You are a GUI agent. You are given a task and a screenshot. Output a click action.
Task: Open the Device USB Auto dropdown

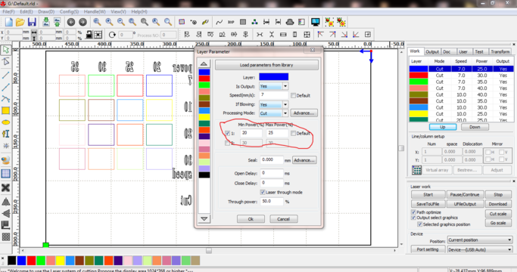[x=480, y=249]
